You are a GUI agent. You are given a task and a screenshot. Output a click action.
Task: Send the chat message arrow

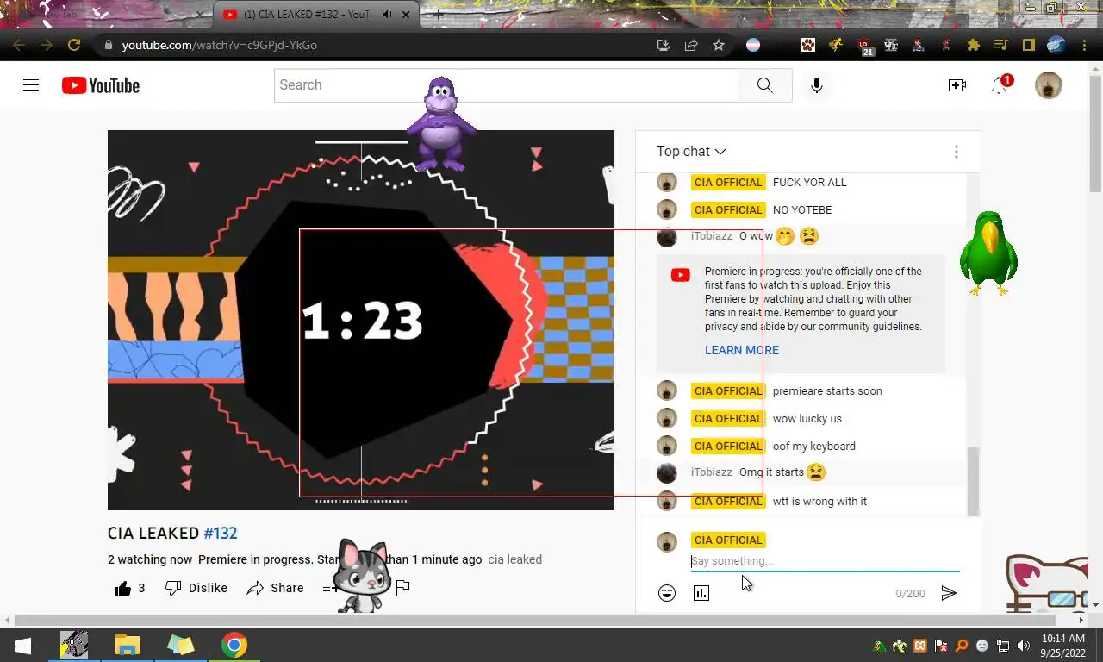(949, 593)
